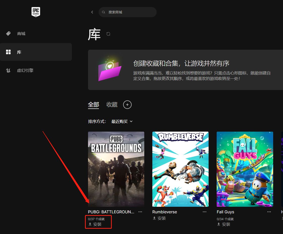Click the 创建收藏和合集 banner heading
Image resolution: width=283 pixels, height=234 pixels.
(x=181, y=64)
